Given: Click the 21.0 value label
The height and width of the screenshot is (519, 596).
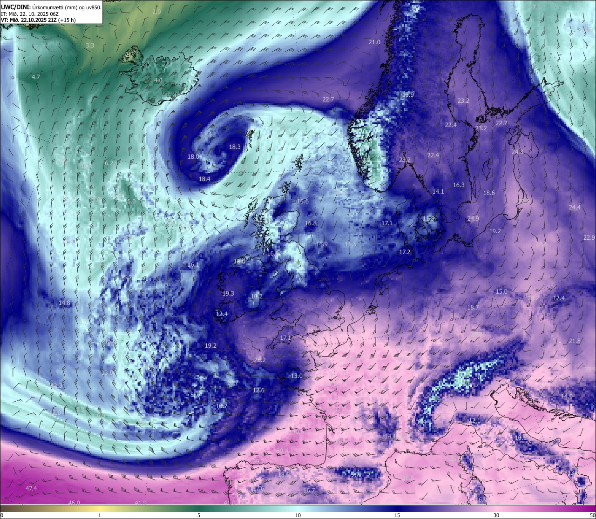Looking at the screenshot, I should point(374,42).
